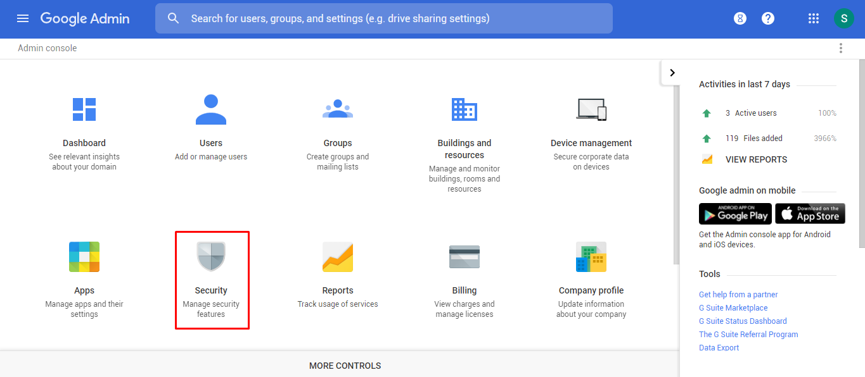Click the Google Admin logo
The image size is (865, 377).
click(x=85, y=18)
